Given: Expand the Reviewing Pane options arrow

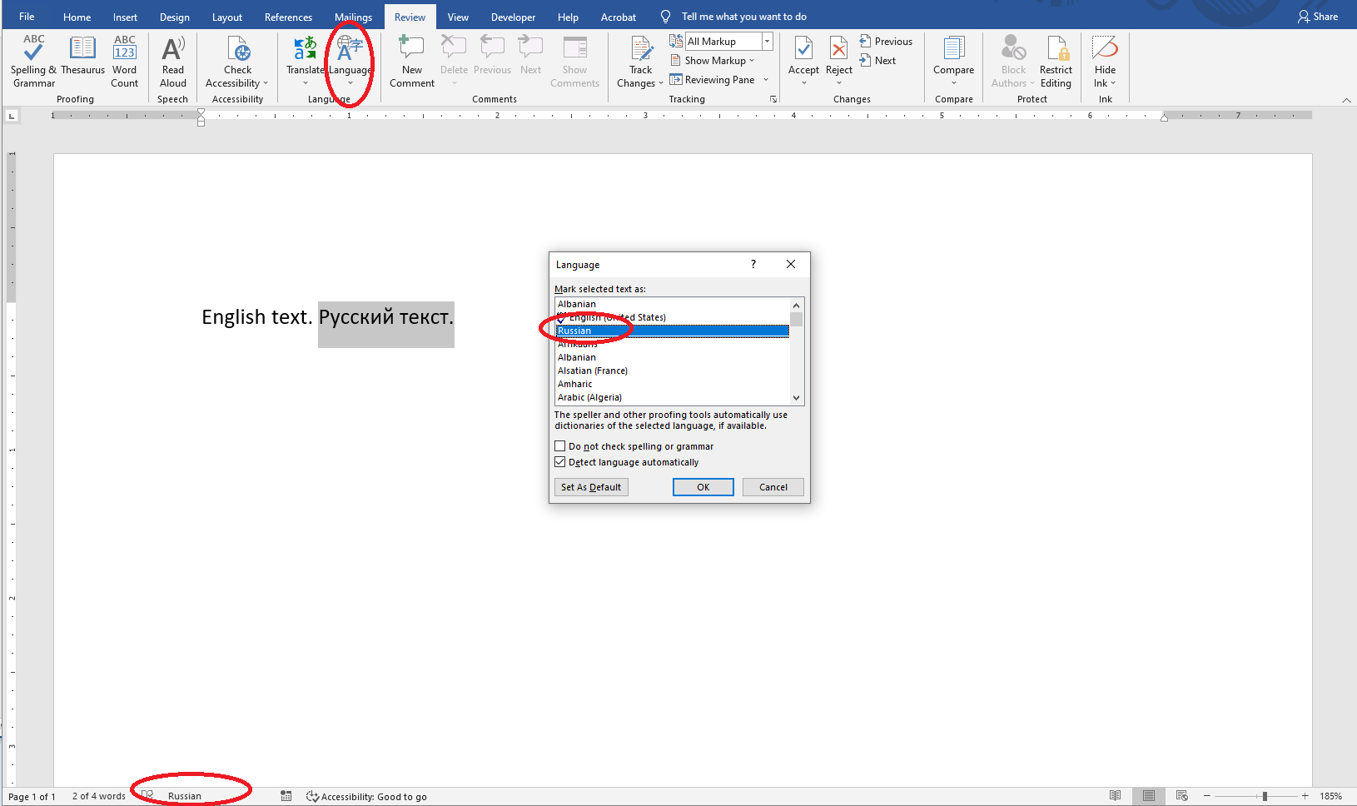Looking at the screenshot, I should (x=766, y=80).
